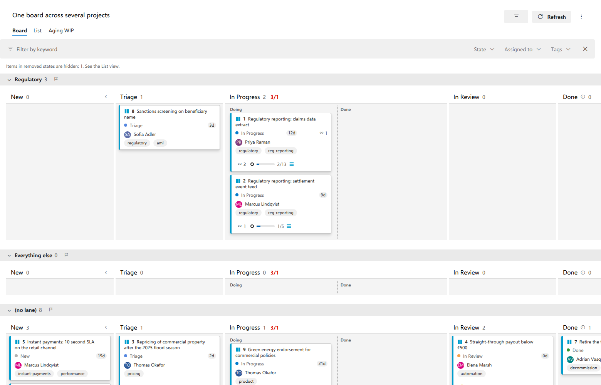
Task: Click the automation tag on card 4
Action: coord(472,374)
